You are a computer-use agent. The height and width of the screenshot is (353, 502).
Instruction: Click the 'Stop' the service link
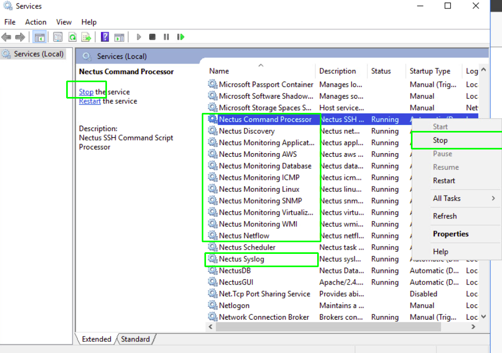86,92
